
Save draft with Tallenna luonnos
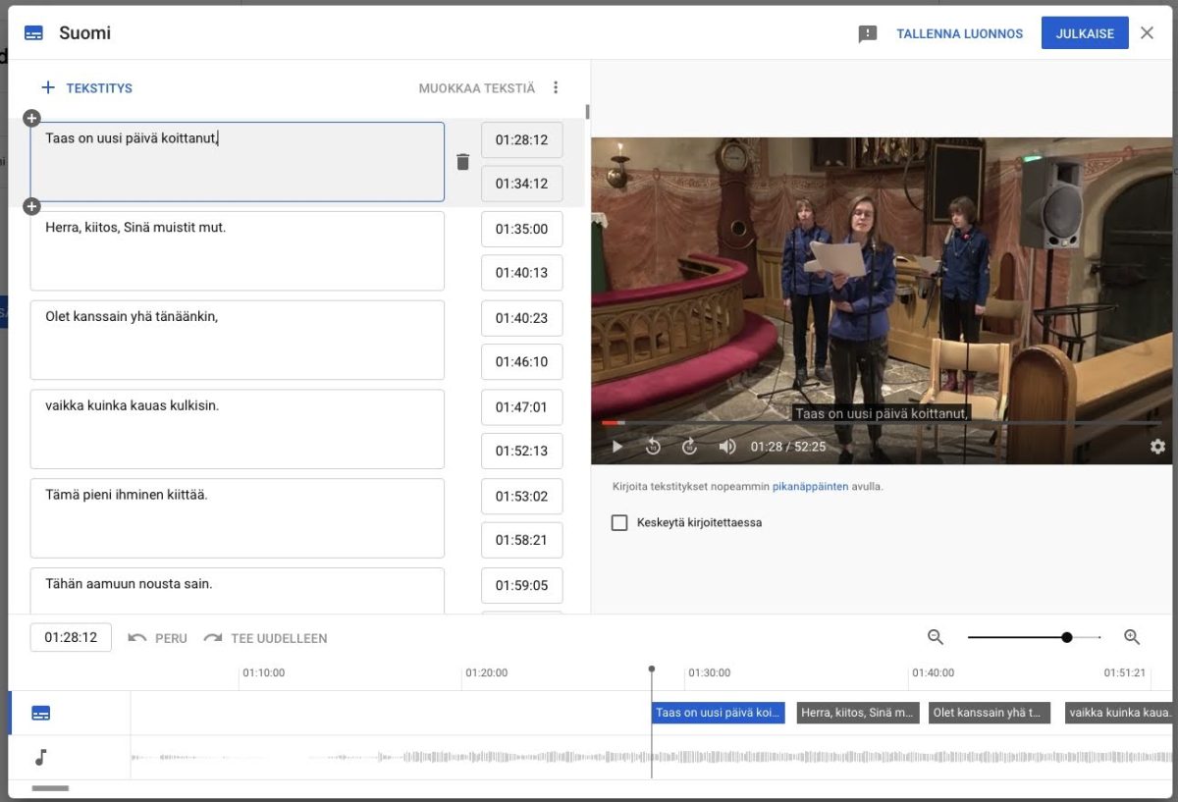[x=959, y=33]
